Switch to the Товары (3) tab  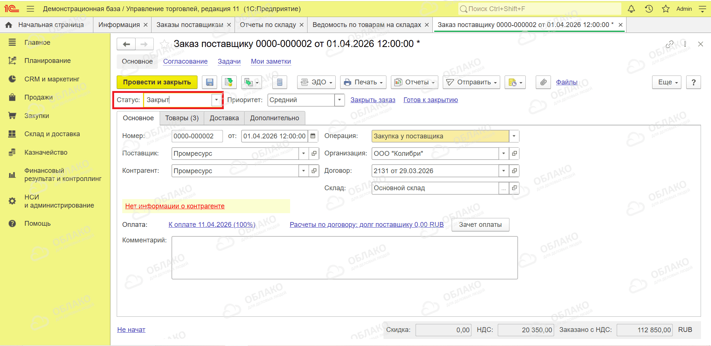pos(182,118)
